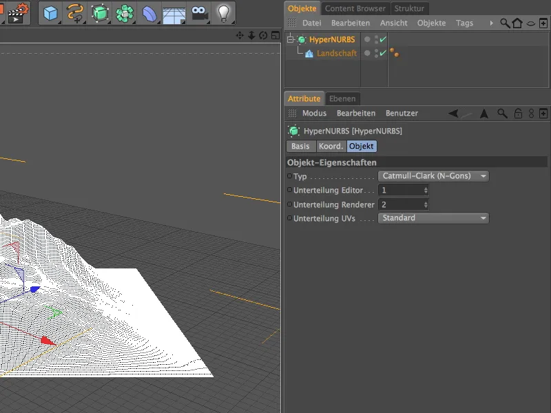Open the Modus menu
This screenshot has height=413, width=551.
tap(314, 113)
